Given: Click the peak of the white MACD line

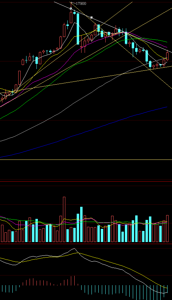Looking at the screenshot, I should [x=74, y=249].
